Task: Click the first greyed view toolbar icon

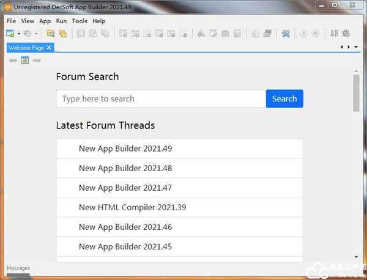Action: coord(123,34)
